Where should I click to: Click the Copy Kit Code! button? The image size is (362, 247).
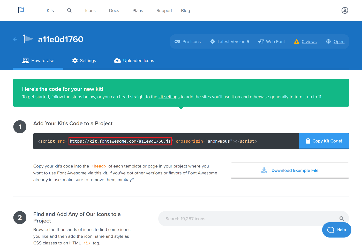point(324,141)
